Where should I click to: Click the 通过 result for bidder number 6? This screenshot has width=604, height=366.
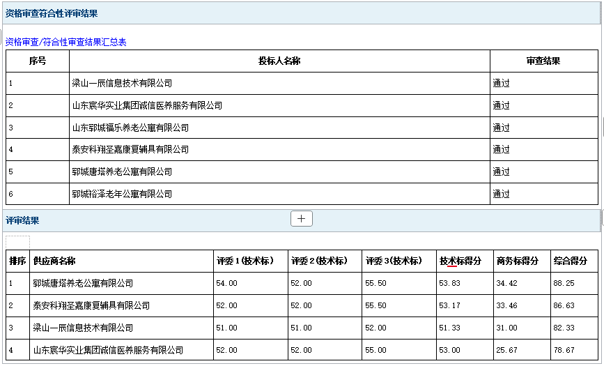pos(502,194)
